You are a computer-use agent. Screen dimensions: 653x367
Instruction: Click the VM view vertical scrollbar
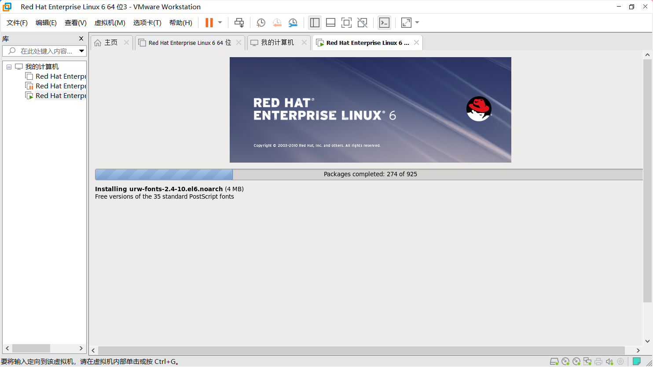(x=647, y=181)
